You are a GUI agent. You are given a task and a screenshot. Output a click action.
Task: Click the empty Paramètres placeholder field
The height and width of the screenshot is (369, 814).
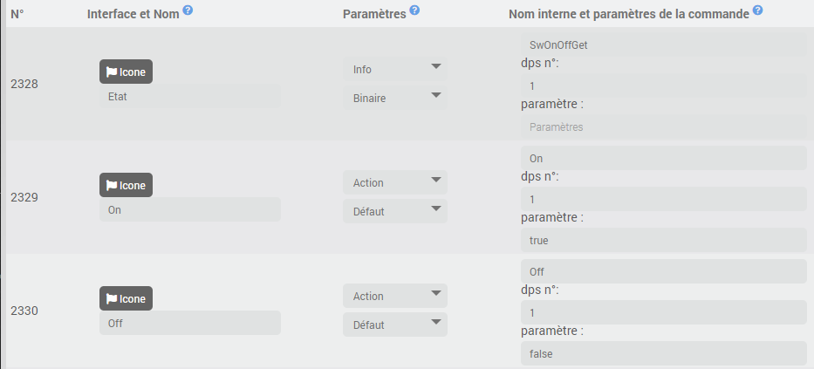click(x=663, y=126)
